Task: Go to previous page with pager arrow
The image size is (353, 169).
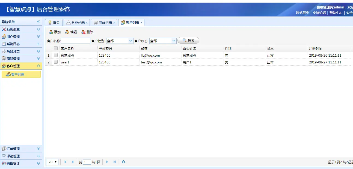Action: pyautogui.click(x=73, y=162)
